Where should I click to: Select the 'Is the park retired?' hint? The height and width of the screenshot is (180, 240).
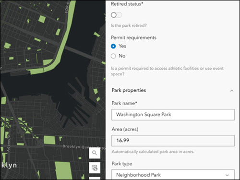(x=129, y=25)
